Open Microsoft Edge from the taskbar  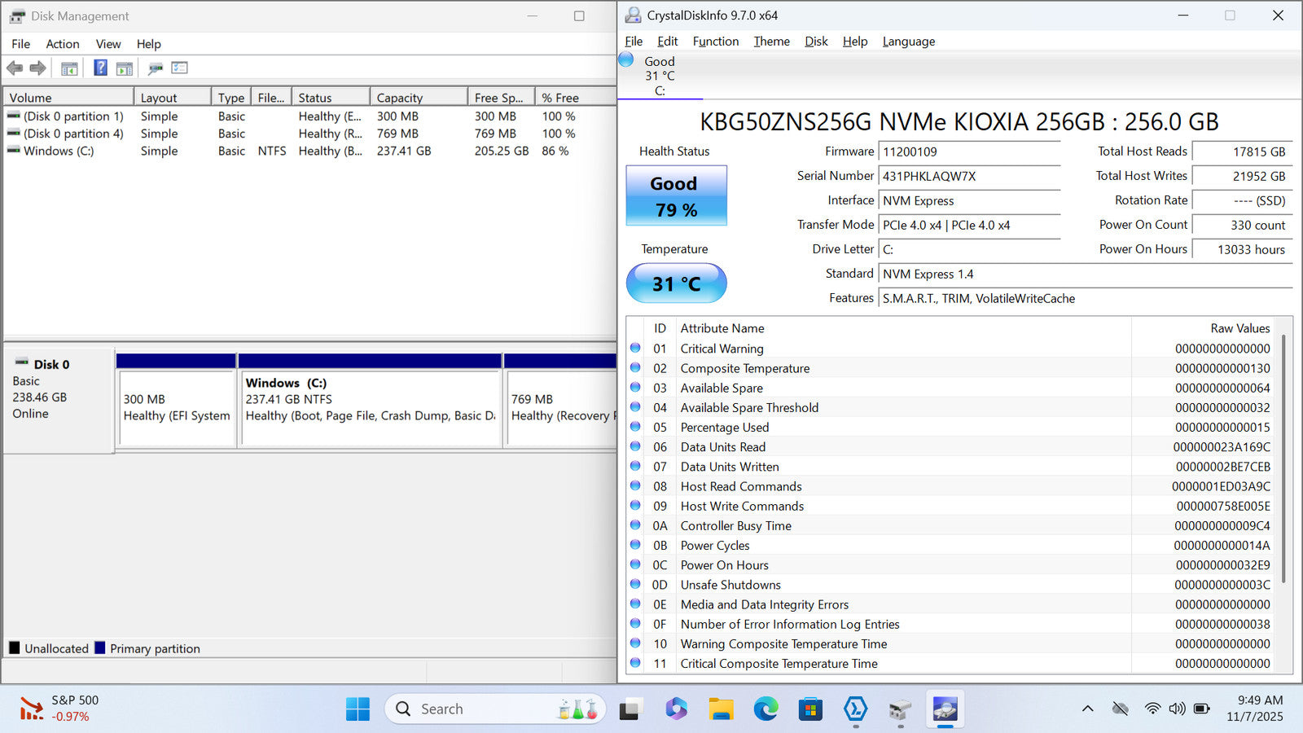766,709
